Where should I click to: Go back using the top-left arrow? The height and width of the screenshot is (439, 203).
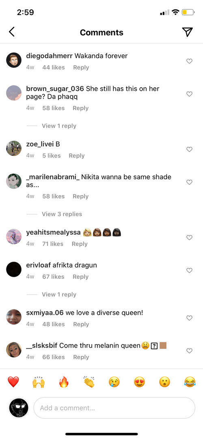(11, 32)
